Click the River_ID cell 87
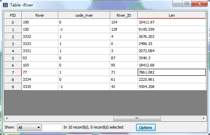The image size is (210, 135). click(x=124, y=58)
